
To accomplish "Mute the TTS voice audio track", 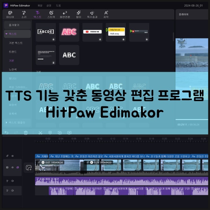I will point(12,190).
